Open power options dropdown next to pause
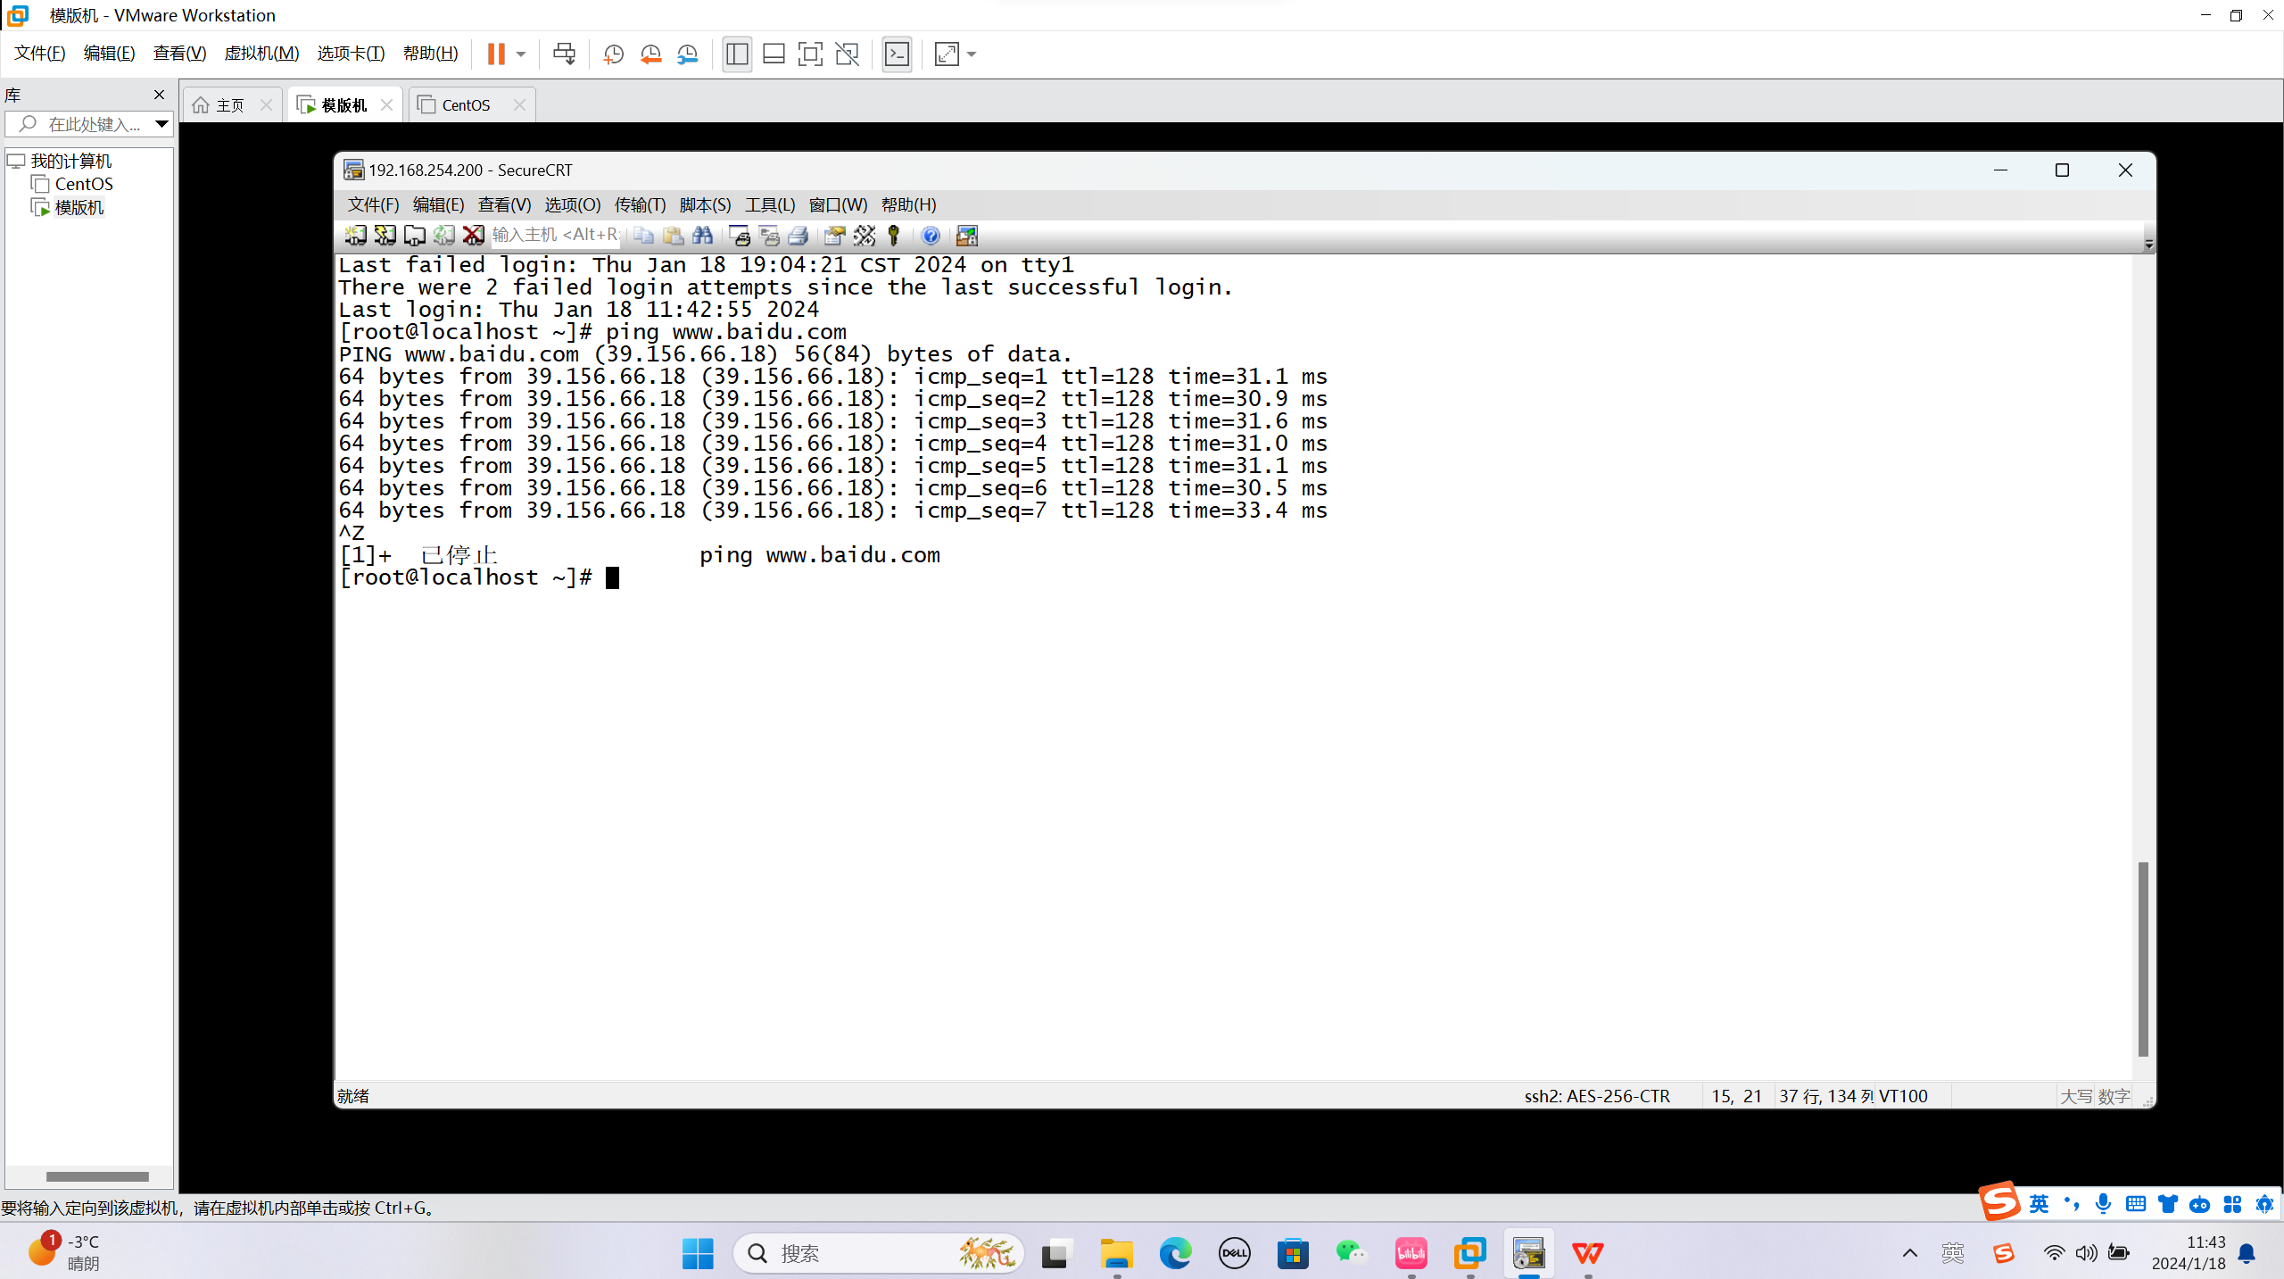Viewport: 2284px width, 1279px height. click(x=521, y=54)
